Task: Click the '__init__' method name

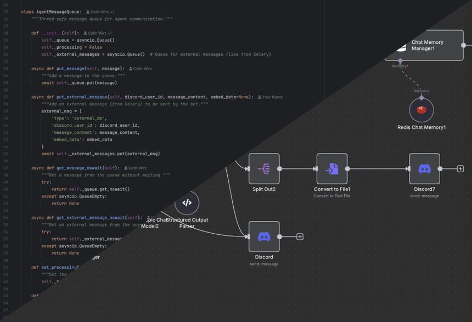Action: 52,33
